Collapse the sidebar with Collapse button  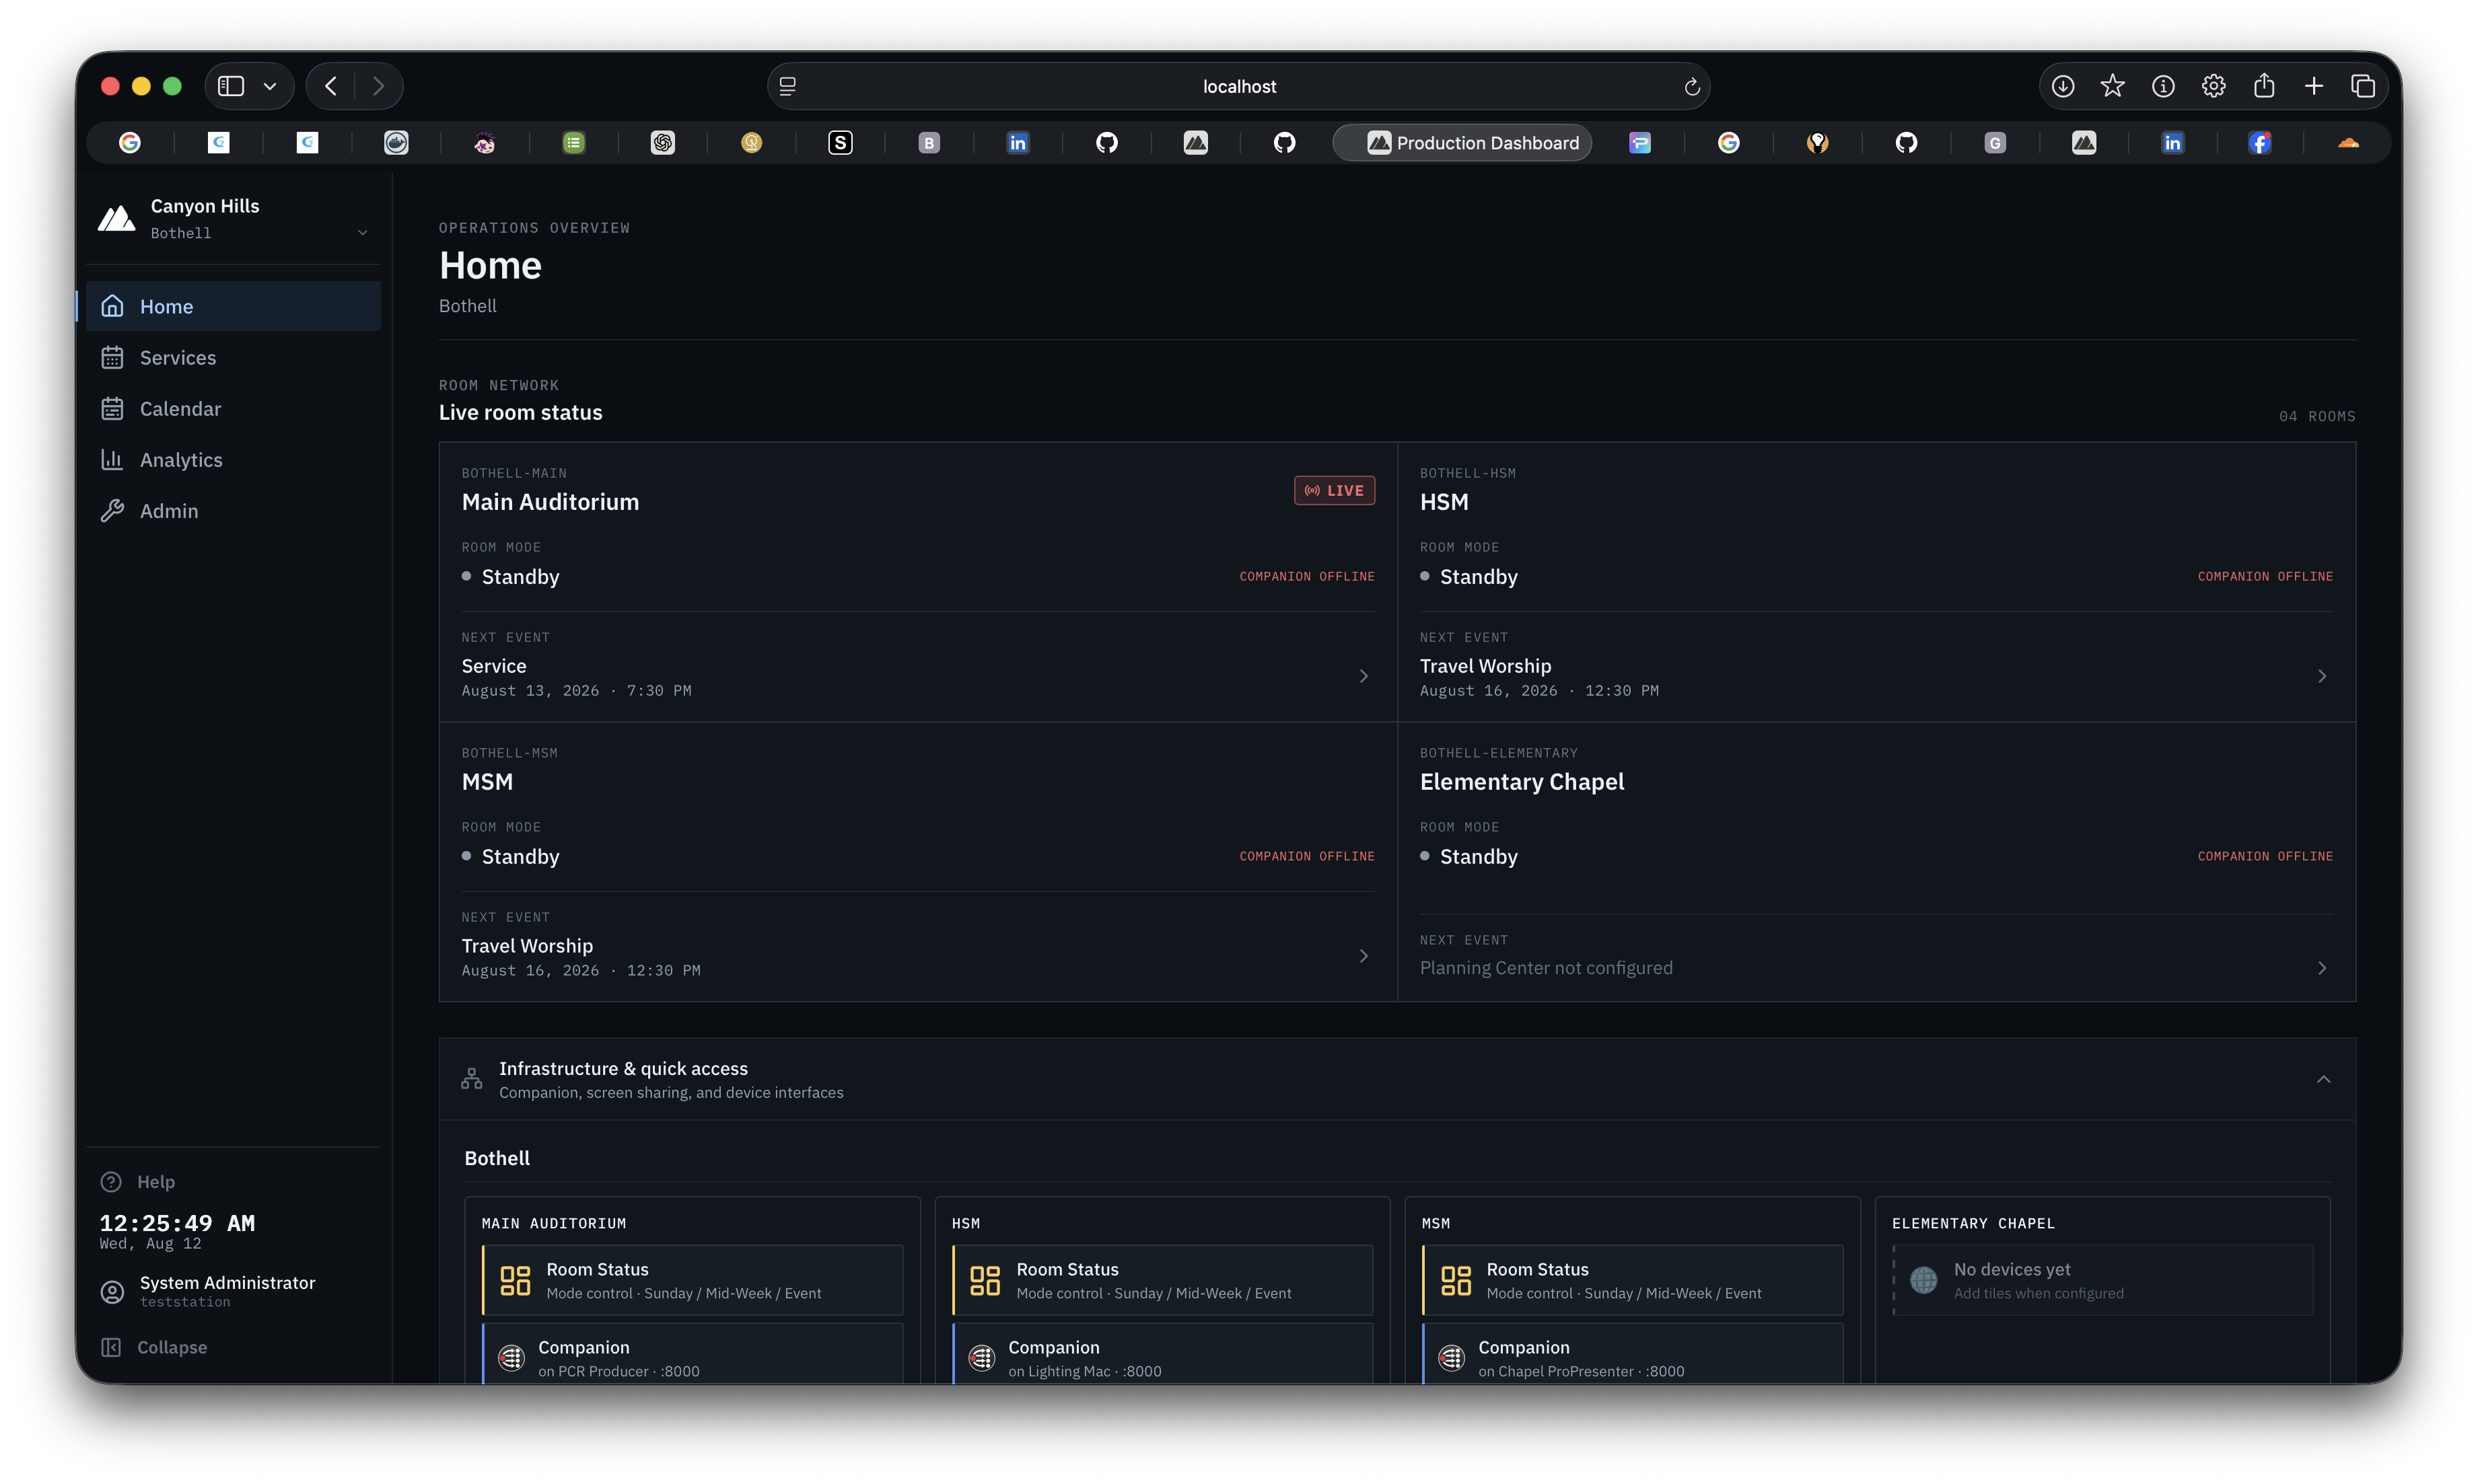(154, 1347)
